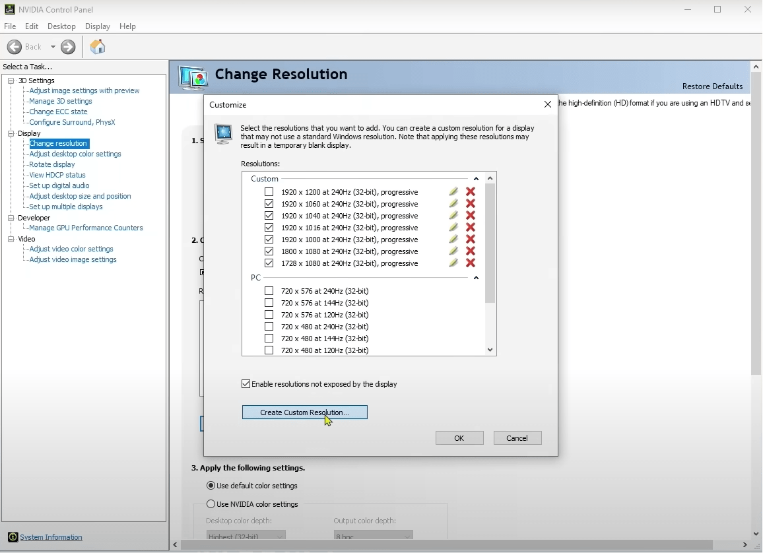Image resolution: width=763 pixels, height=553 pixels.
Task: Open the Desktop menu
Action: (61, 26)
